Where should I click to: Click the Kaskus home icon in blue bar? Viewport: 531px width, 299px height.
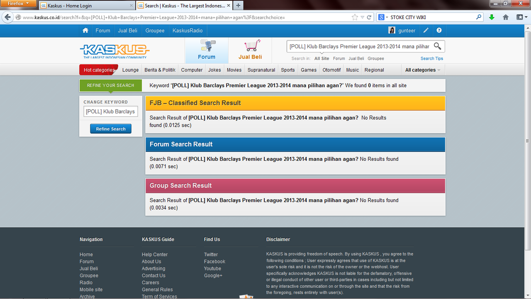(85, 30)
